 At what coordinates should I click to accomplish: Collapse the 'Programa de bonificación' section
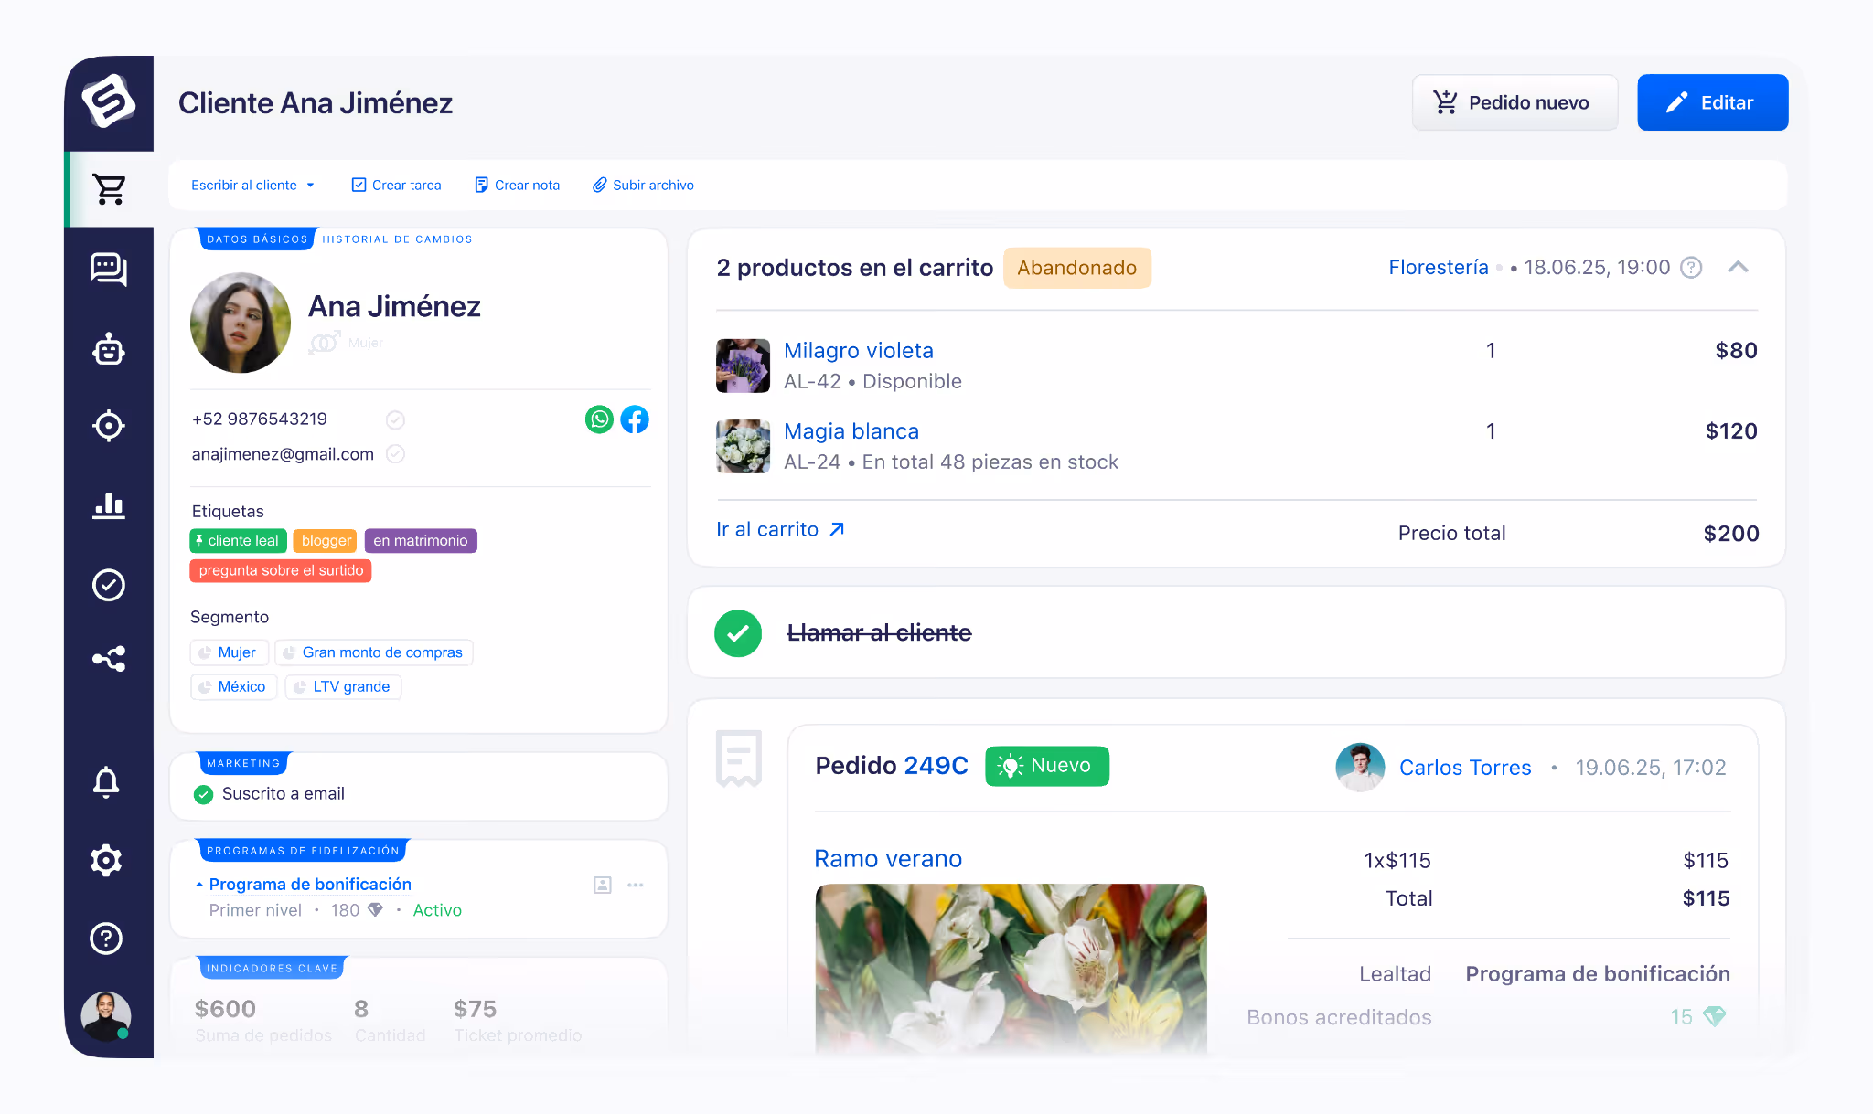(x=198, y=884)
